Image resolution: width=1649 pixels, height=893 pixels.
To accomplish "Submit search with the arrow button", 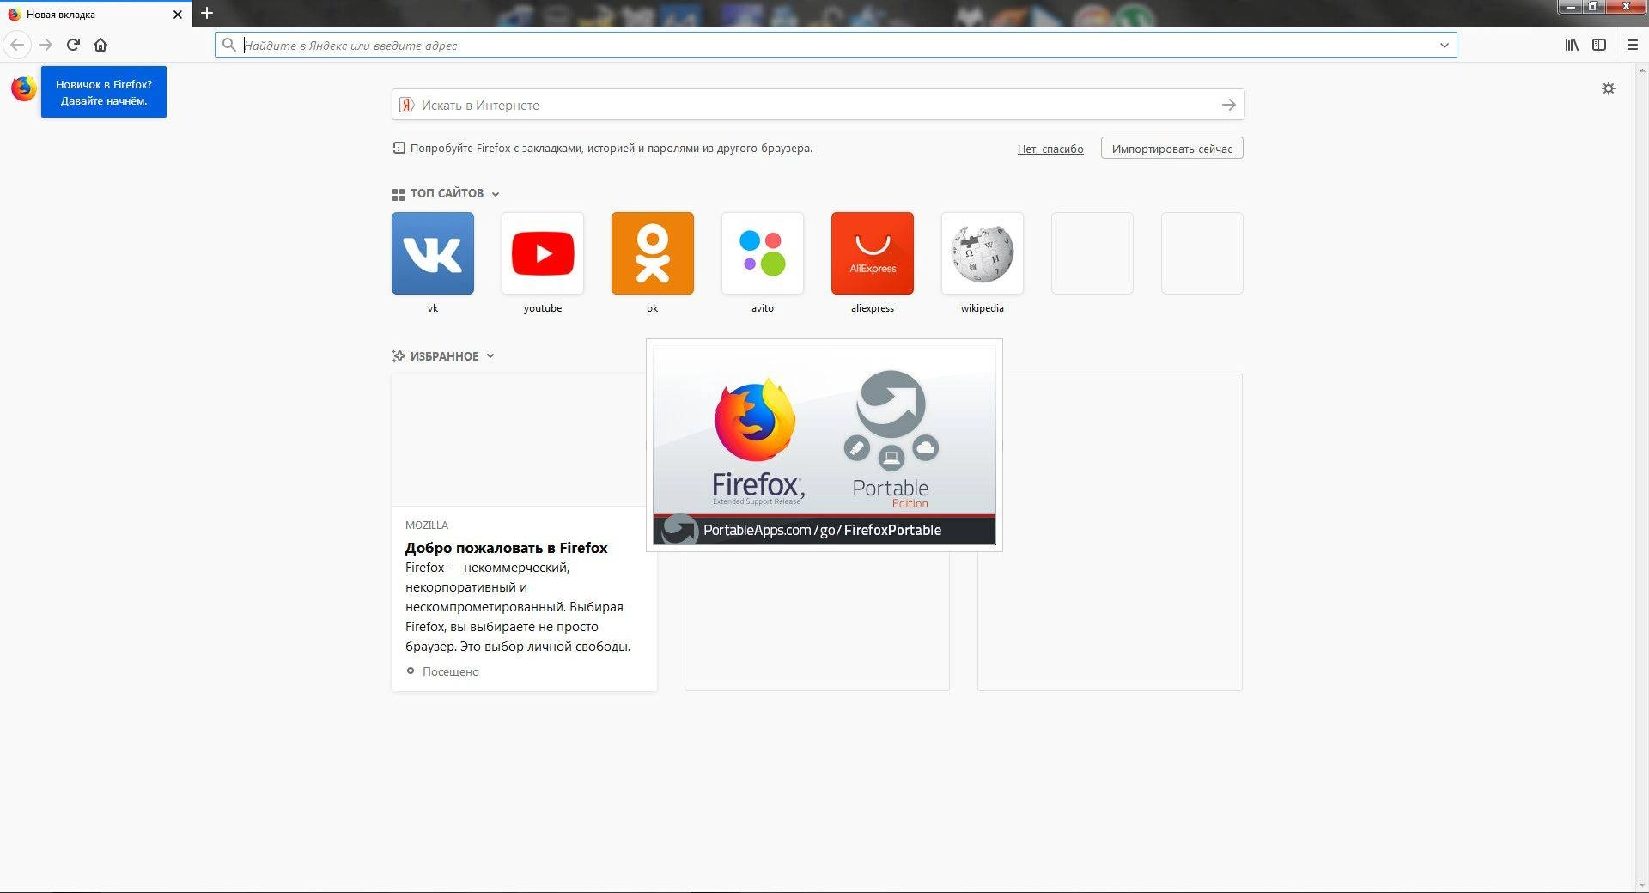I will [x=1229, y=105].
